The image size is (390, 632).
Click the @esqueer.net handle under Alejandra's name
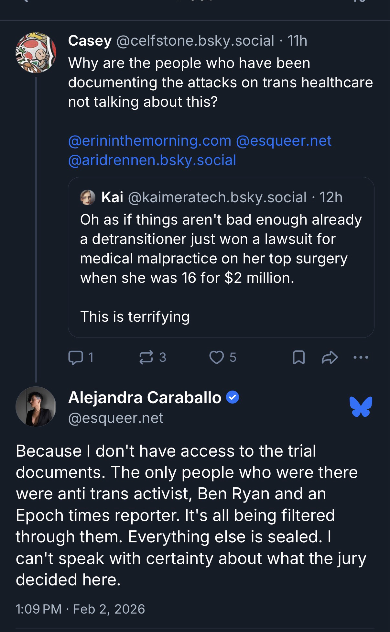click(x=116, y=418)
